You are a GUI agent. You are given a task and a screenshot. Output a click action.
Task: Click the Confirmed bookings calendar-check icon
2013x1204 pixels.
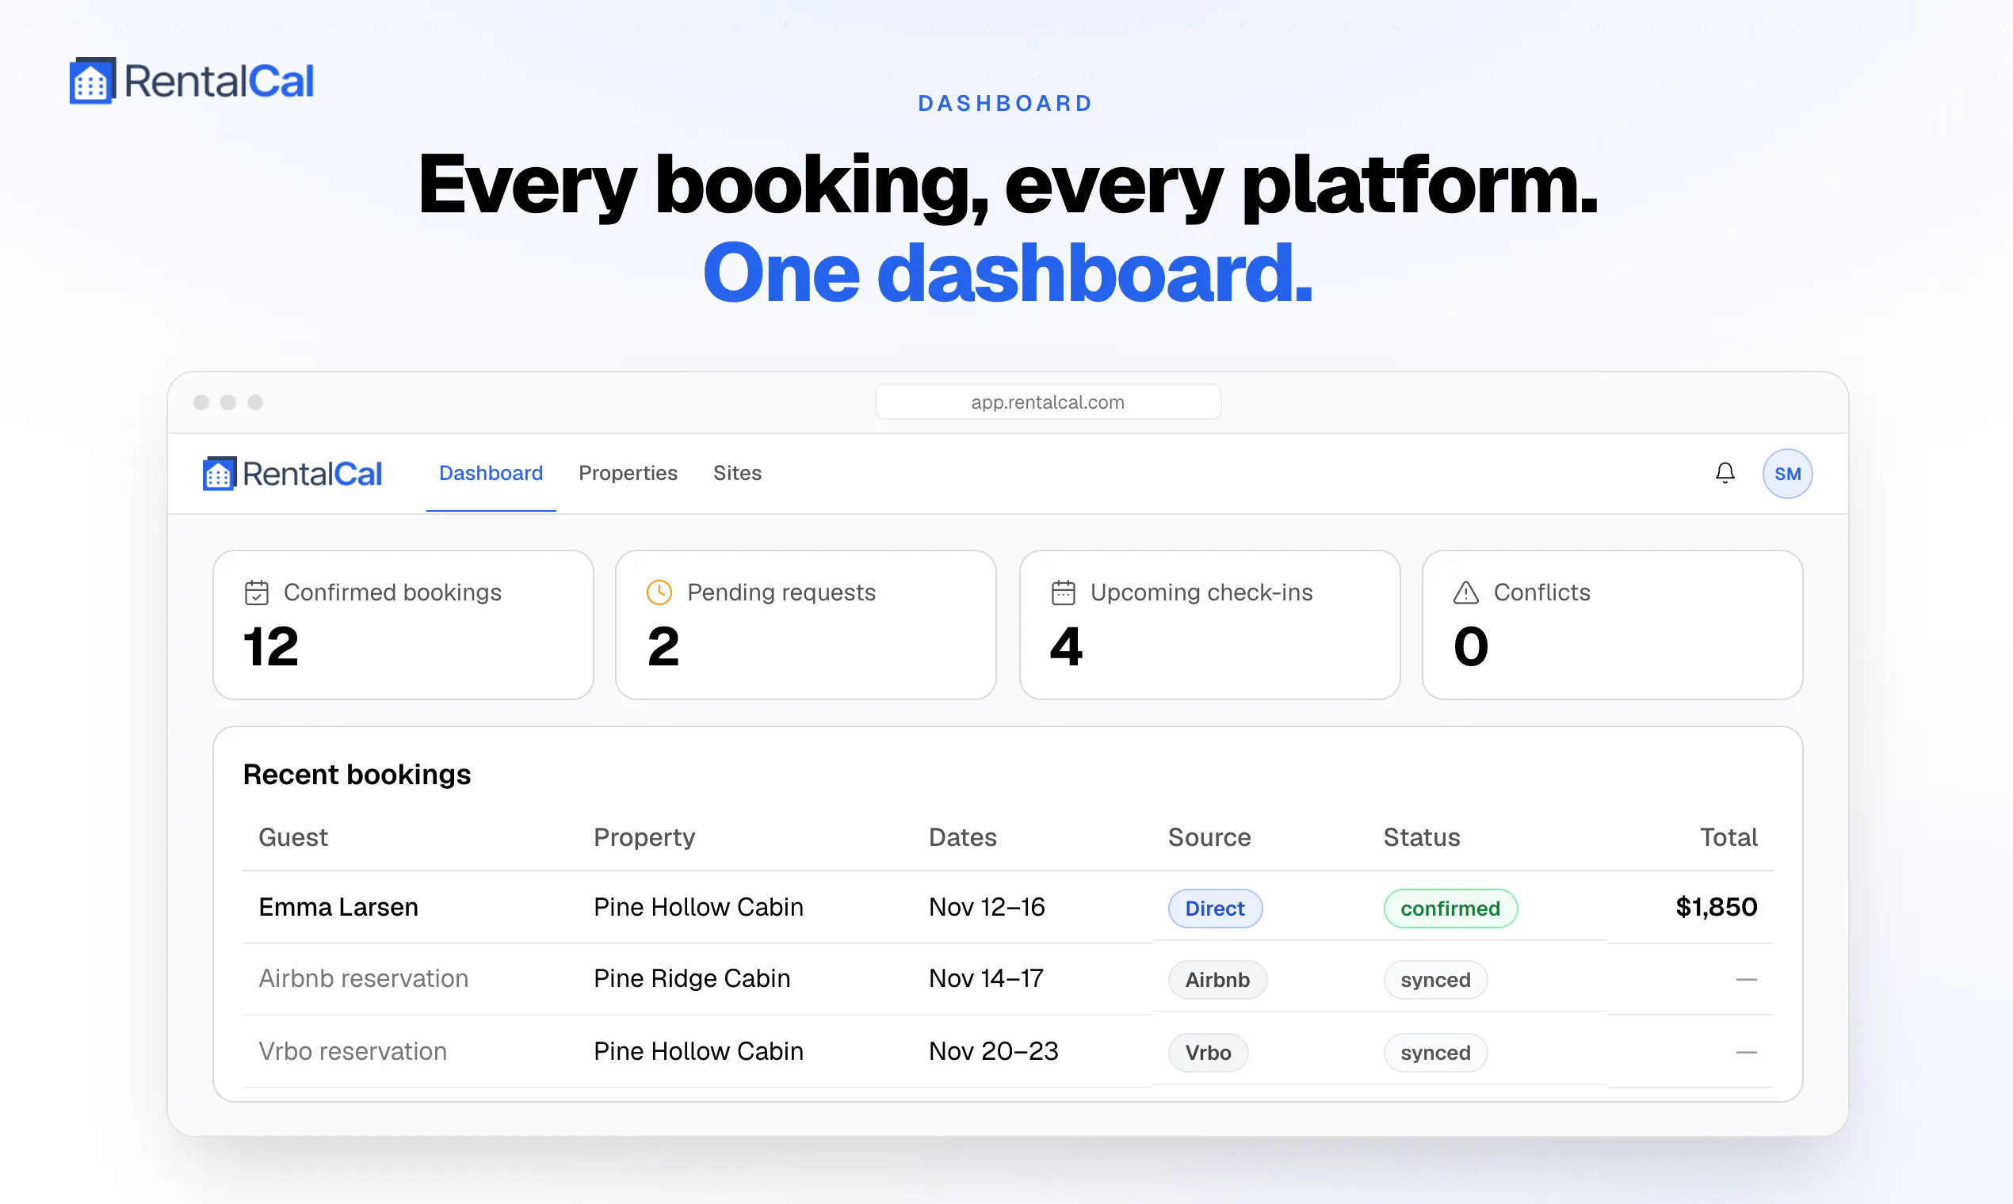pyautogui.click(x=257, y=593)
